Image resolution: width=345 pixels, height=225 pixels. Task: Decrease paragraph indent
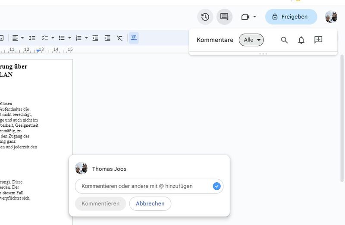(95, 38)
